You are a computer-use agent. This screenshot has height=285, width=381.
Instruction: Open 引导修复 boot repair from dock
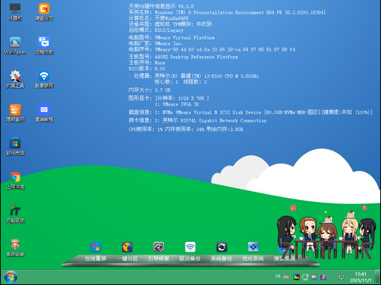click(x=159, y=248)
